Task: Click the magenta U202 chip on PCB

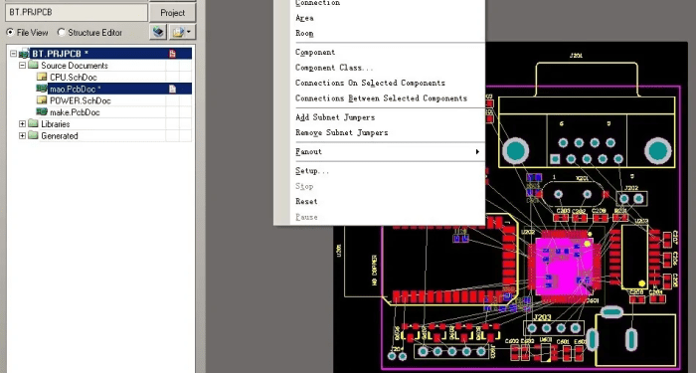Action: [x=565, y=267]
